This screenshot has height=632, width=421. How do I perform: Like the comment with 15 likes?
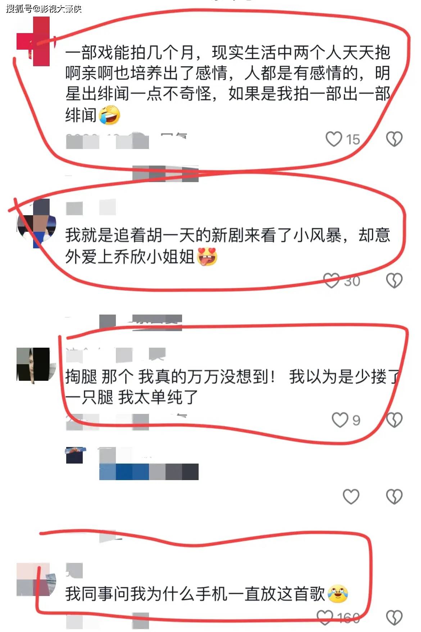[x=334, y=139]
